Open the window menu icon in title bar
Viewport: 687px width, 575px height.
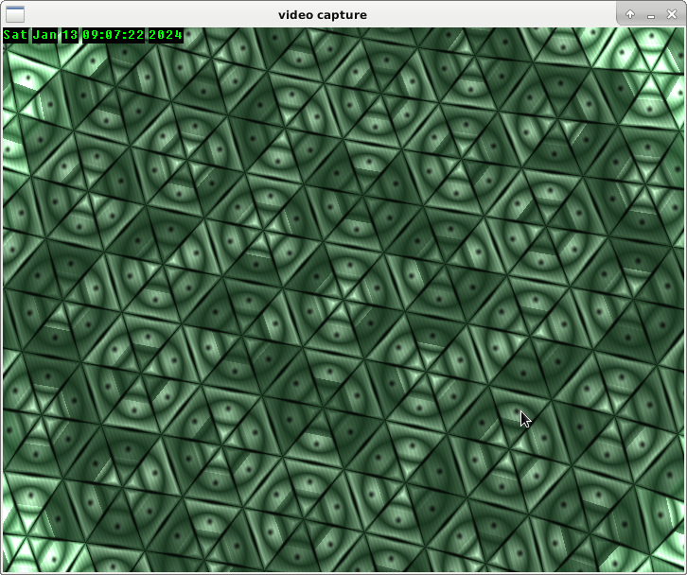pyautogui.click(x=14, y=14)
